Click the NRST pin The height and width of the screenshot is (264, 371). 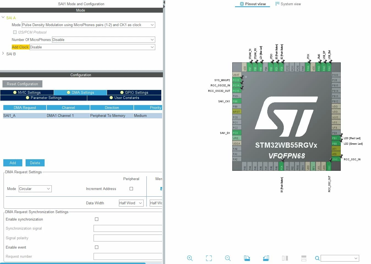coord(237,112)
